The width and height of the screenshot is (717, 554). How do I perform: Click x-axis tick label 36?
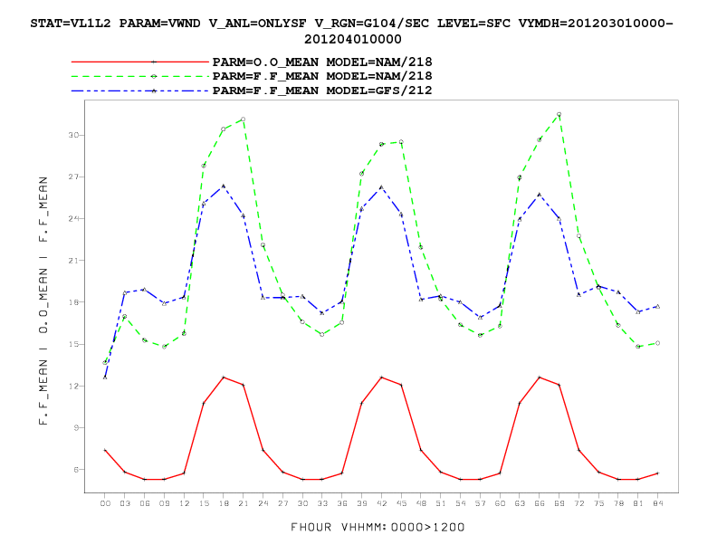[342, 503]
